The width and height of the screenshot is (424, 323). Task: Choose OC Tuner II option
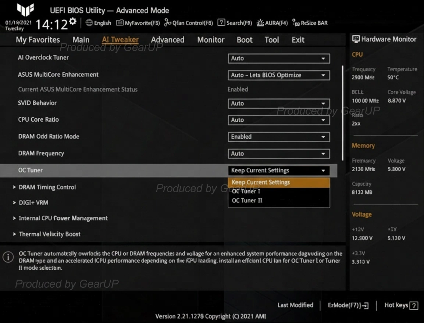[279, 201]
